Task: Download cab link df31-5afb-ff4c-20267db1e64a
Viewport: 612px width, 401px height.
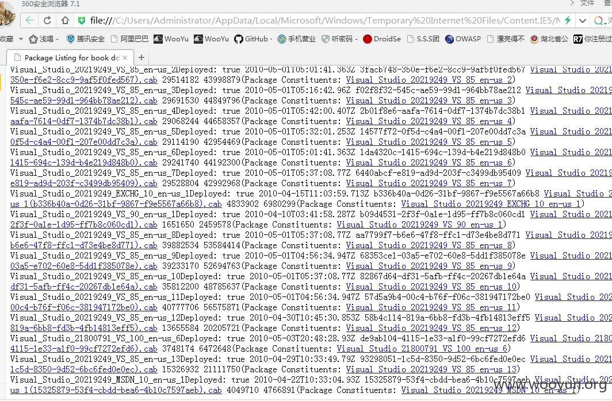Action: [84, 287]
